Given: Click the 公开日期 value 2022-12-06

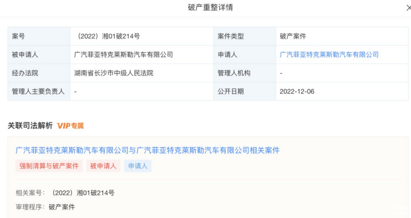Looking at the screenshot, I should click(297, 91).
